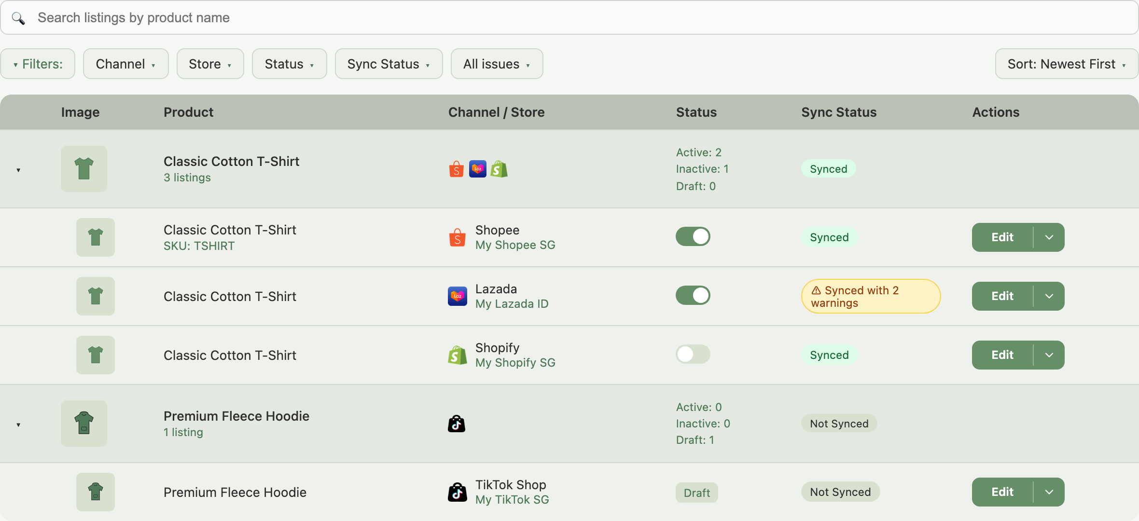Open the Sync Status filter dropdown

[389, 64]
